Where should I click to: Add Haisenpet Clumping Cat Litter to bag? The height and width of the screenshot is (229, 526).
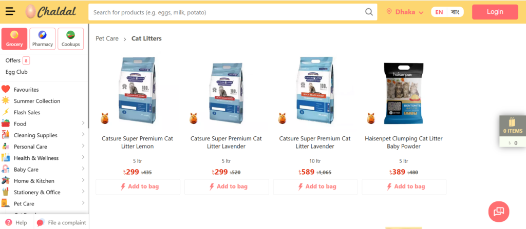tap(404, 187)
